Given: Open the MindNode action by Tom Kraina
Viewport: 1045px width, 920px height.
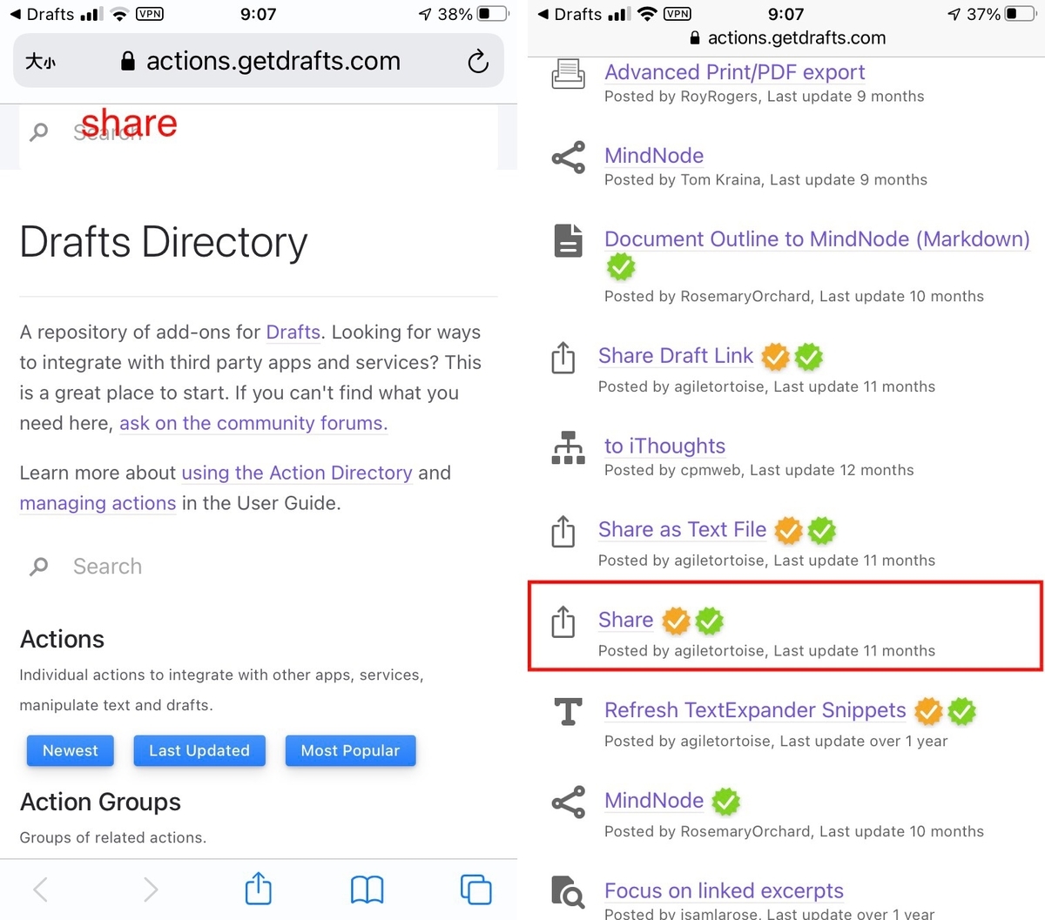Looking at the screenshot, I should pyautogui.click(x=654, y=156).
